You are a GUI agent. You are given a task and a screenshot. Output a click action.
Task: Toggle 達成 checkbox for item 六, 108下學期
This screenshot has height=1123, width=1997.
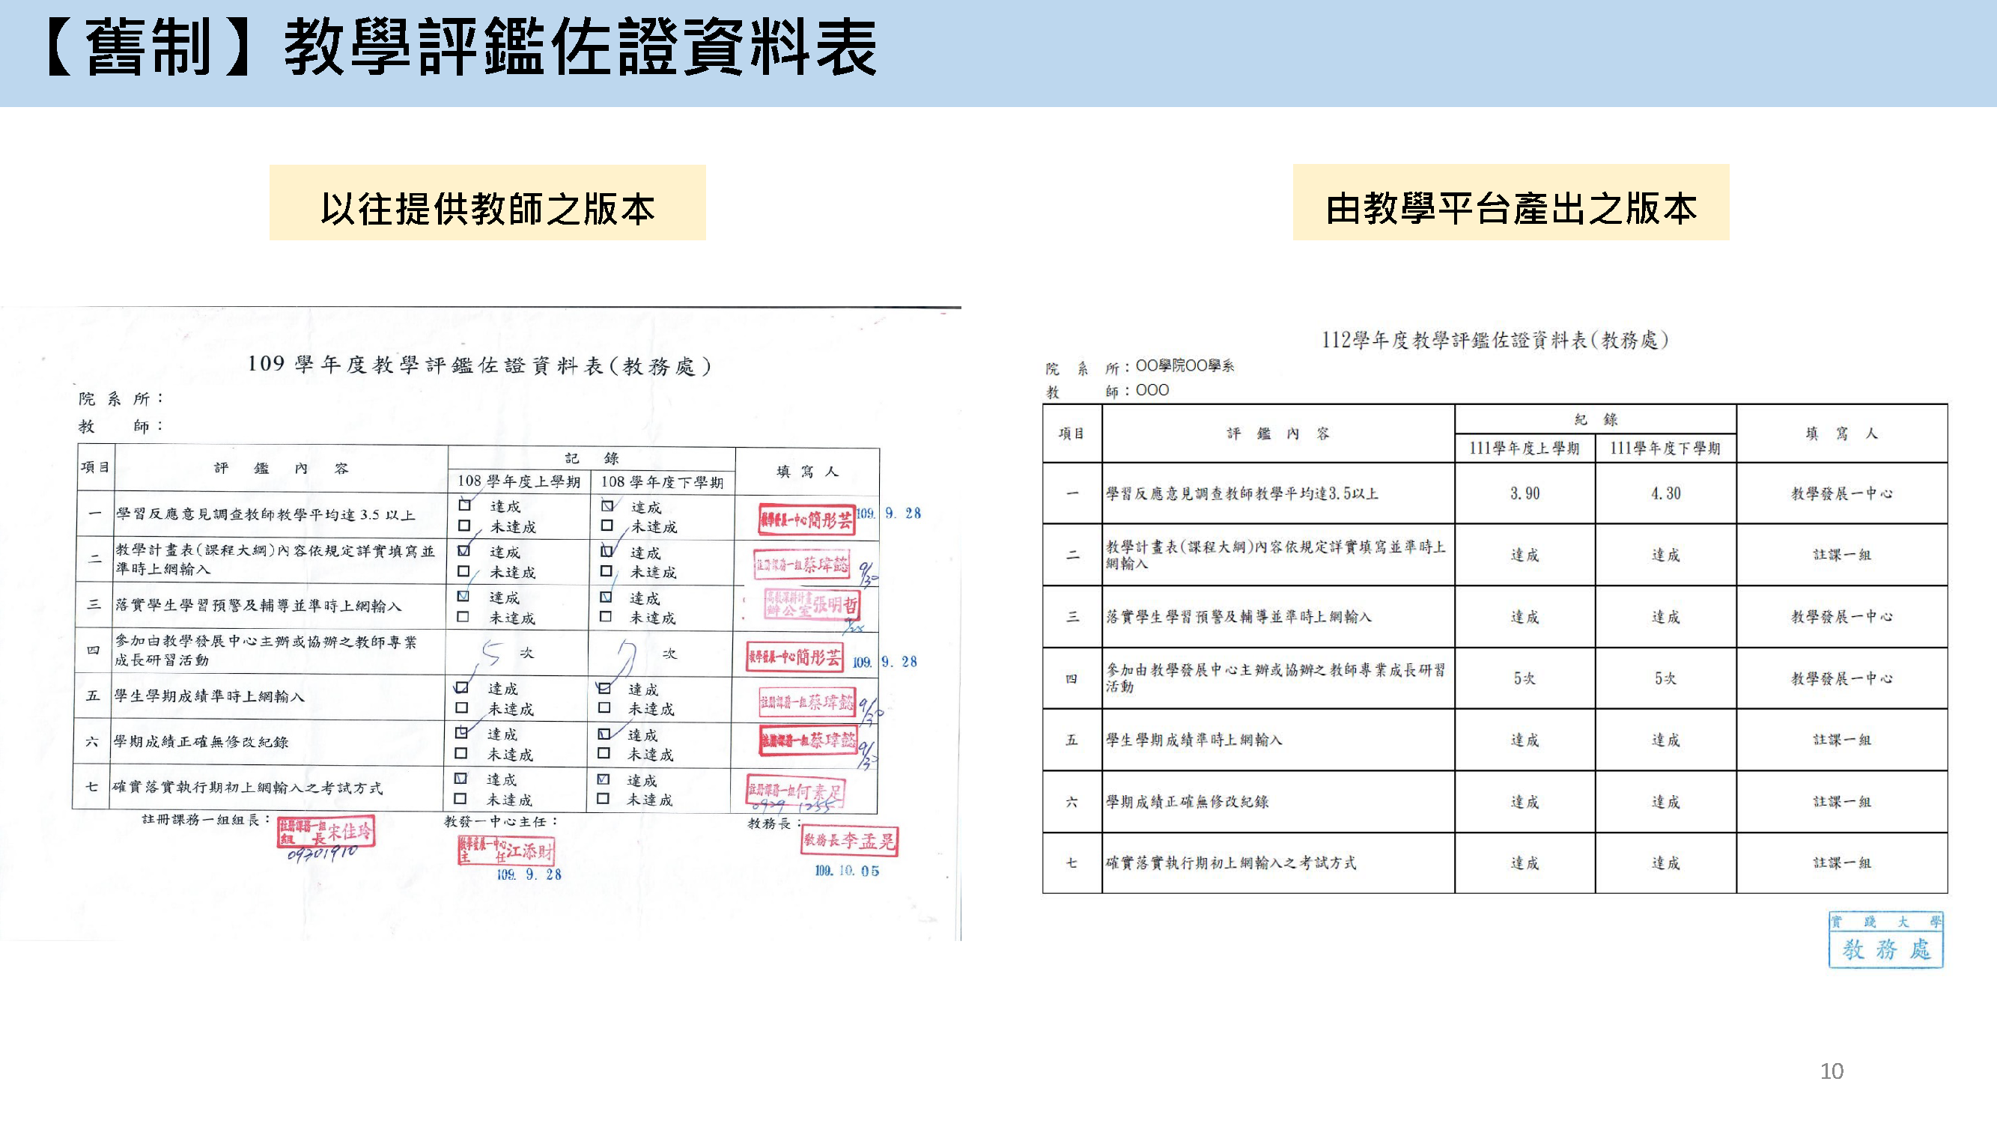coord(603,733)
